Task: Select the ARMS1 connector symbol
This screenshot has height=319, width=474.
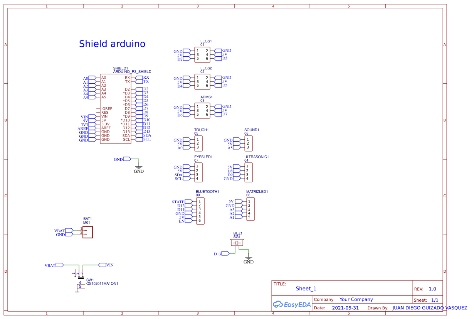Action: coord(202,110)
